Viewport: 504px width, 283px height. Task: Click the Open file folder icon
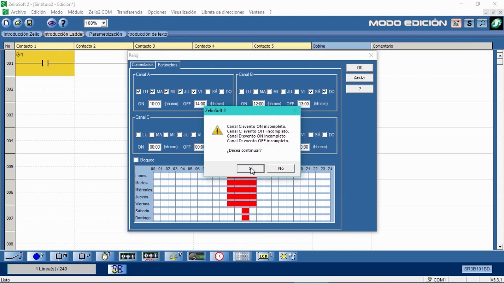(x=18, y=23)
